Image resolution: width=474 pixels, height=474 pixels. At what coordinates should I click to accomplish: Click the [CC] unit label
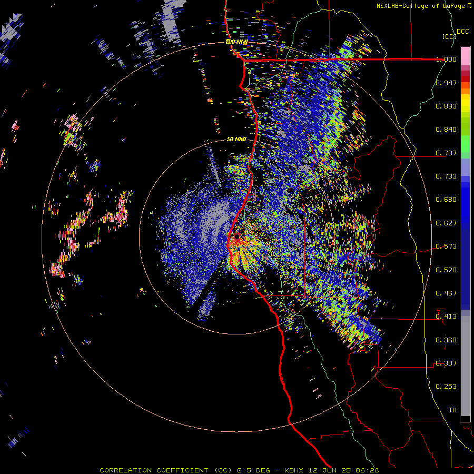449,36
